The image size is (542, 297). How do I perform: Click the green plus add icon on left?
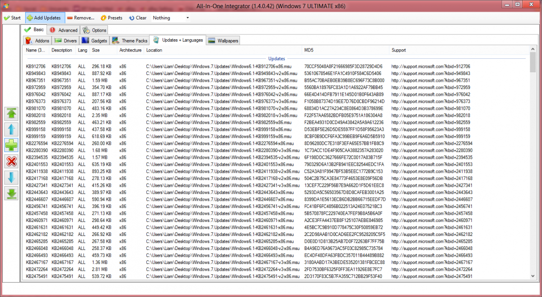[x=11, y=146]
